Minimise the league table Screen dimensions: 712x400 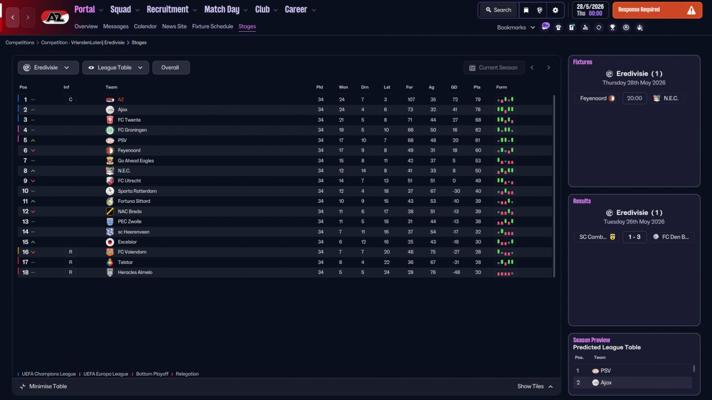click(43, 387)
